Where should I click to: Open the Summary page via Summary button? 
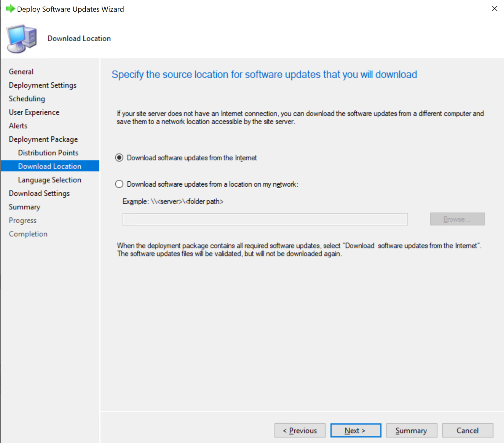coord(411,430)
